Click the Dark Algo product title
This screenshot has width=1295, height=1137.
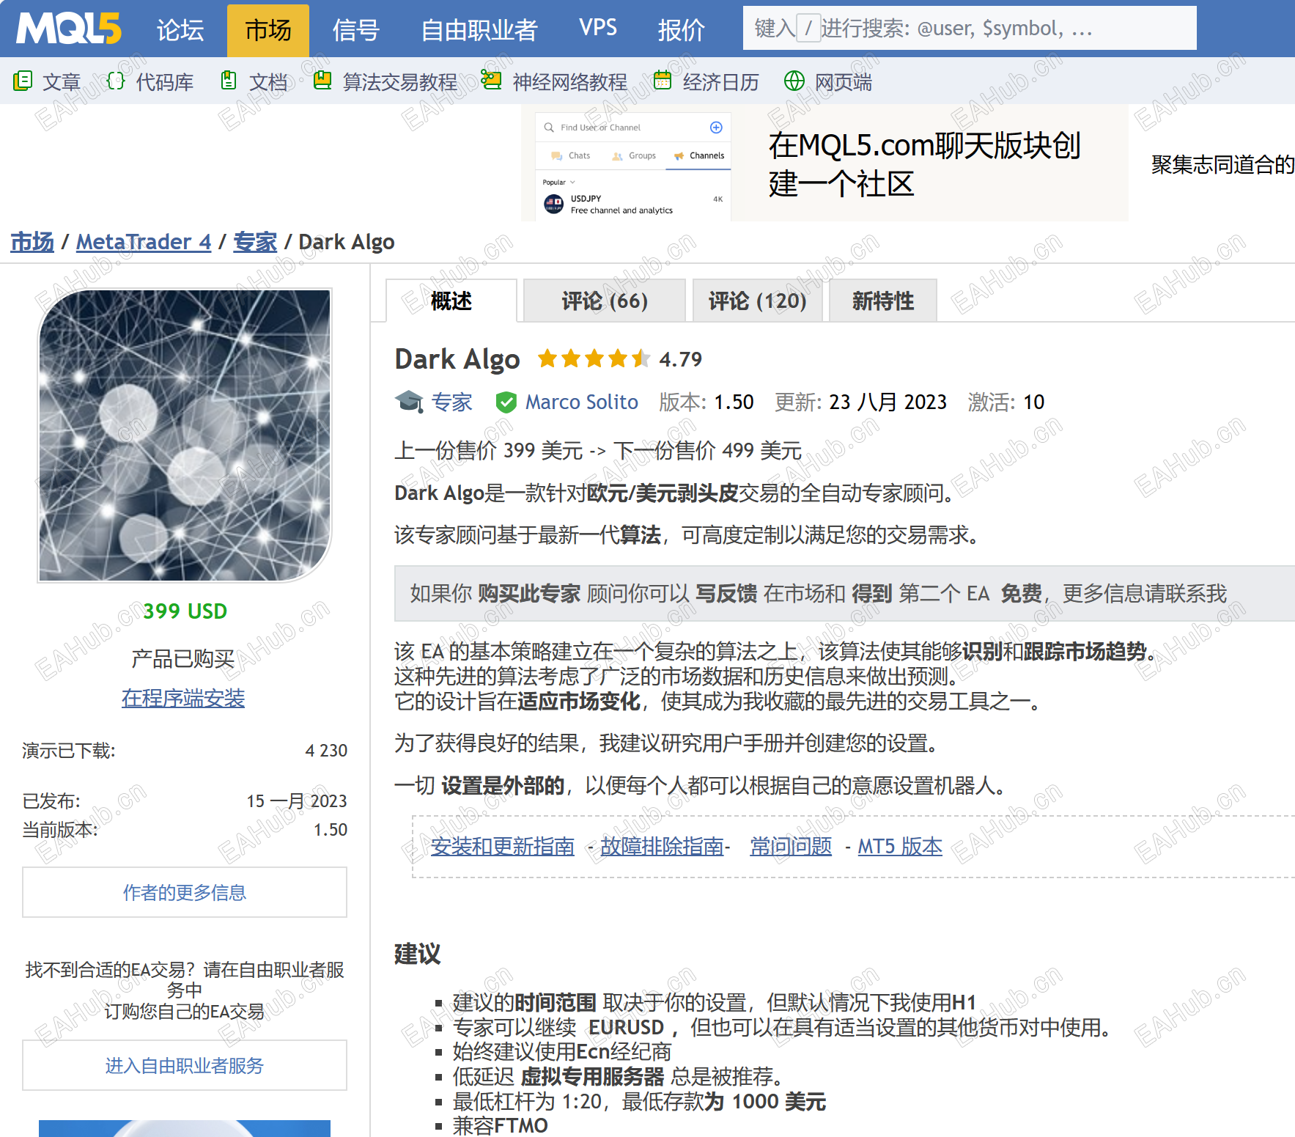coord(457,359)
